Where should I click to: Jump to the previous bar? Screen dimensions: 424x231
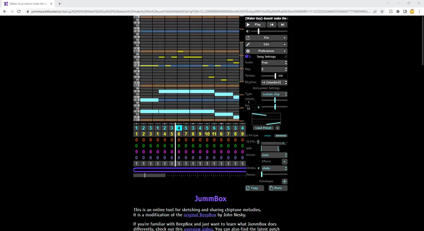click(272, 24)
